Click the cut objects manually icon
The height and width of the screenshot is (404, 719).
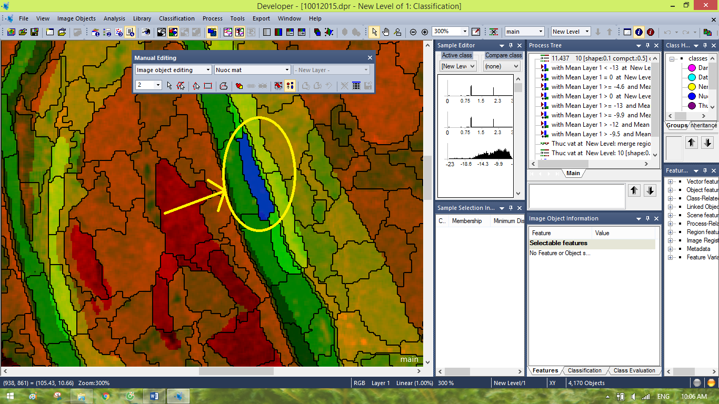coord(224,85)
